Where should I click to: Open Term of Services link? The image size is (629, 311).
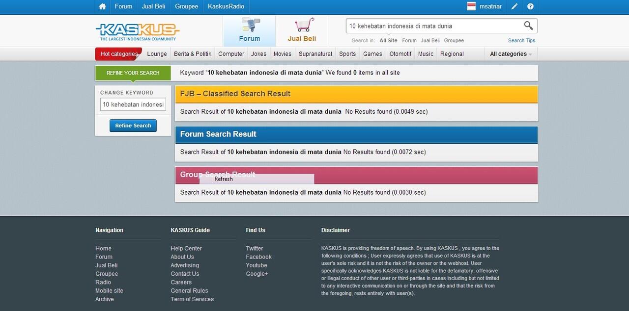click(192, 299)
